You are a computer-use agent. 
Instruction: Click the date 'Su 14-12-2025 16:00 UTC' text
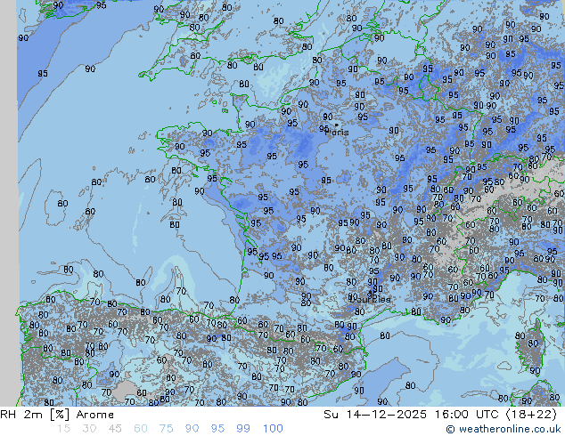[413, 415]
